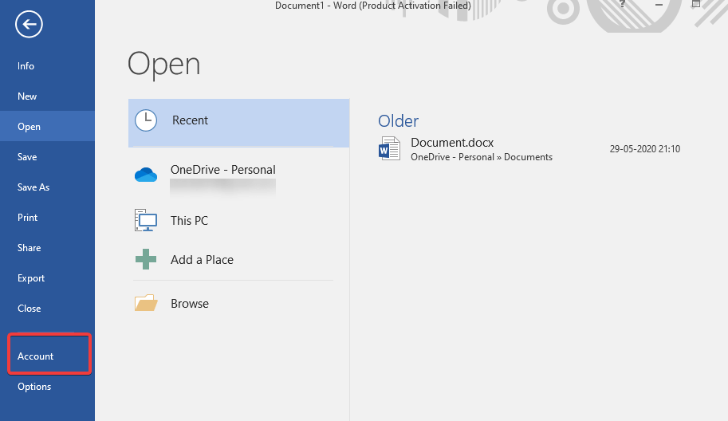Click the OneDrive cloud icon
This screenshot has width=728, height=421.
pyautogui.click(x=146, y=175)
